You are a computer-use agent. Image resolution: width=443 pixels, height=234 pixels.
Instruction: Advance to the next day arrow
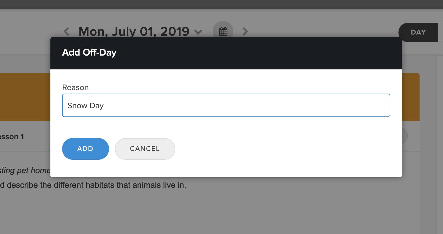245,31
